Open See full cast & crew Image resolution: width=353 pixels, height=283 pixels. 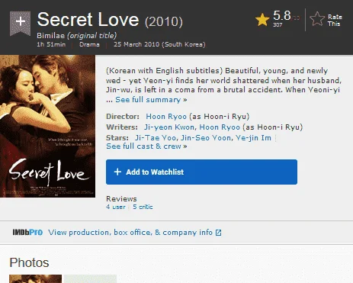point(146,146)
